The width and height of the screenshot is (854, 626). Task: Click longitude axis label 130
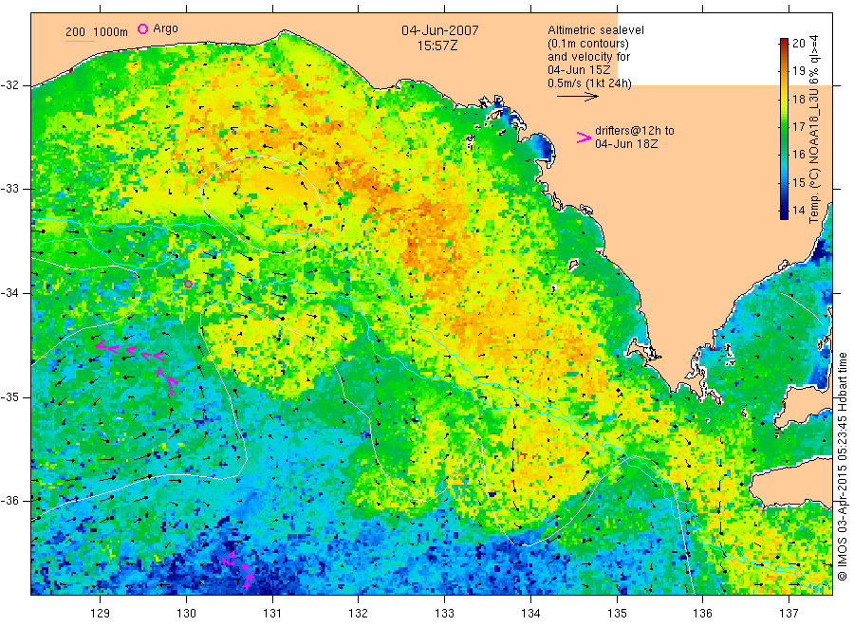pos(186,614)
